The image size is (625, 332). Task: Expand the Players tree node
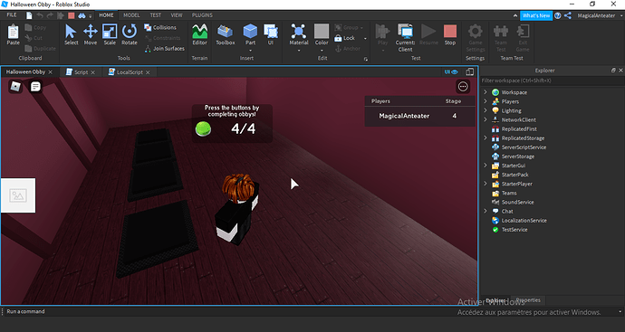coord(486,101)
